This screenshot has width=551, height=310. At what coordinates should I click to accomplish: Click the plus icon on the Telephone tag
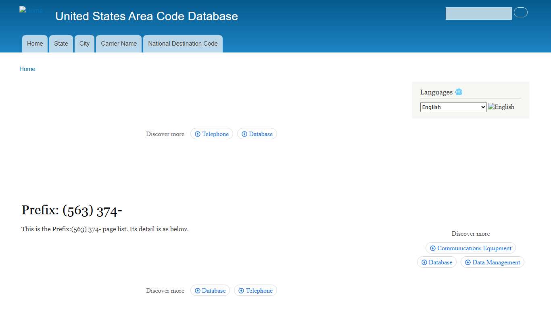pos(198,134)
